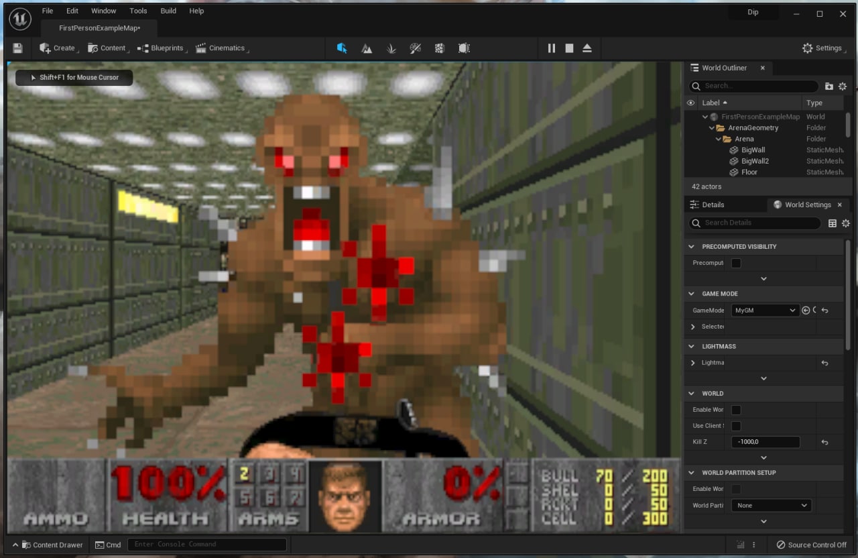Click the BigWall2 static mesh icon
This screenshot has height=558, width=858.
click(734, 161)
